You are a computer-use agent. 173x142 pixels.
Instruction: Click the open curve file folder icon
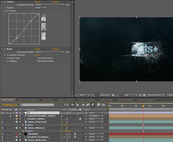(x=44, y=25)
